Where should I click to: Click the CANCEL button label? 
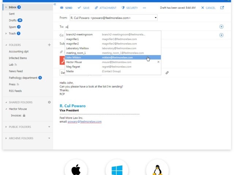coord(211,8)
